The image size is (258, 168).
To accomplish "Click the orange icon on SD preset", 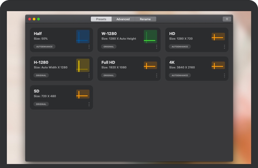I will coord(83,94).
